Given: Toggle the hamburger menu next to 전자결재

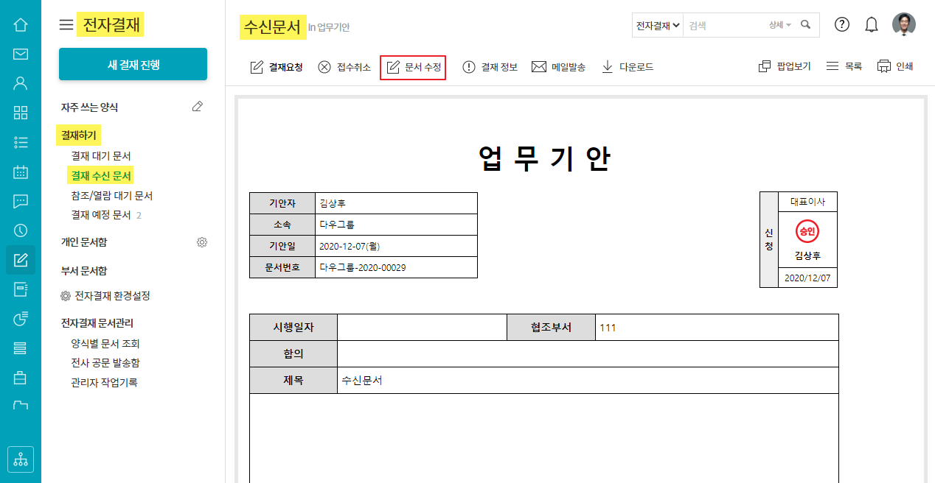Looking at the screenshot, I should pos(66,25).
